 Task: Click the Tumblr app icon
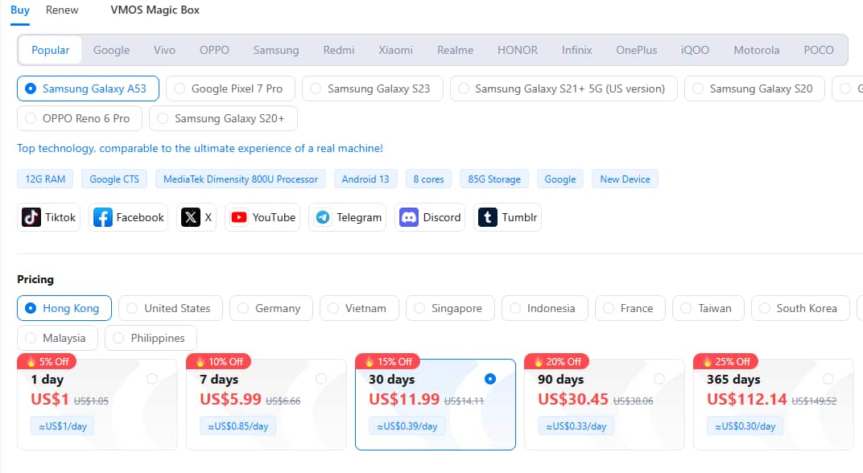point(488,217)
